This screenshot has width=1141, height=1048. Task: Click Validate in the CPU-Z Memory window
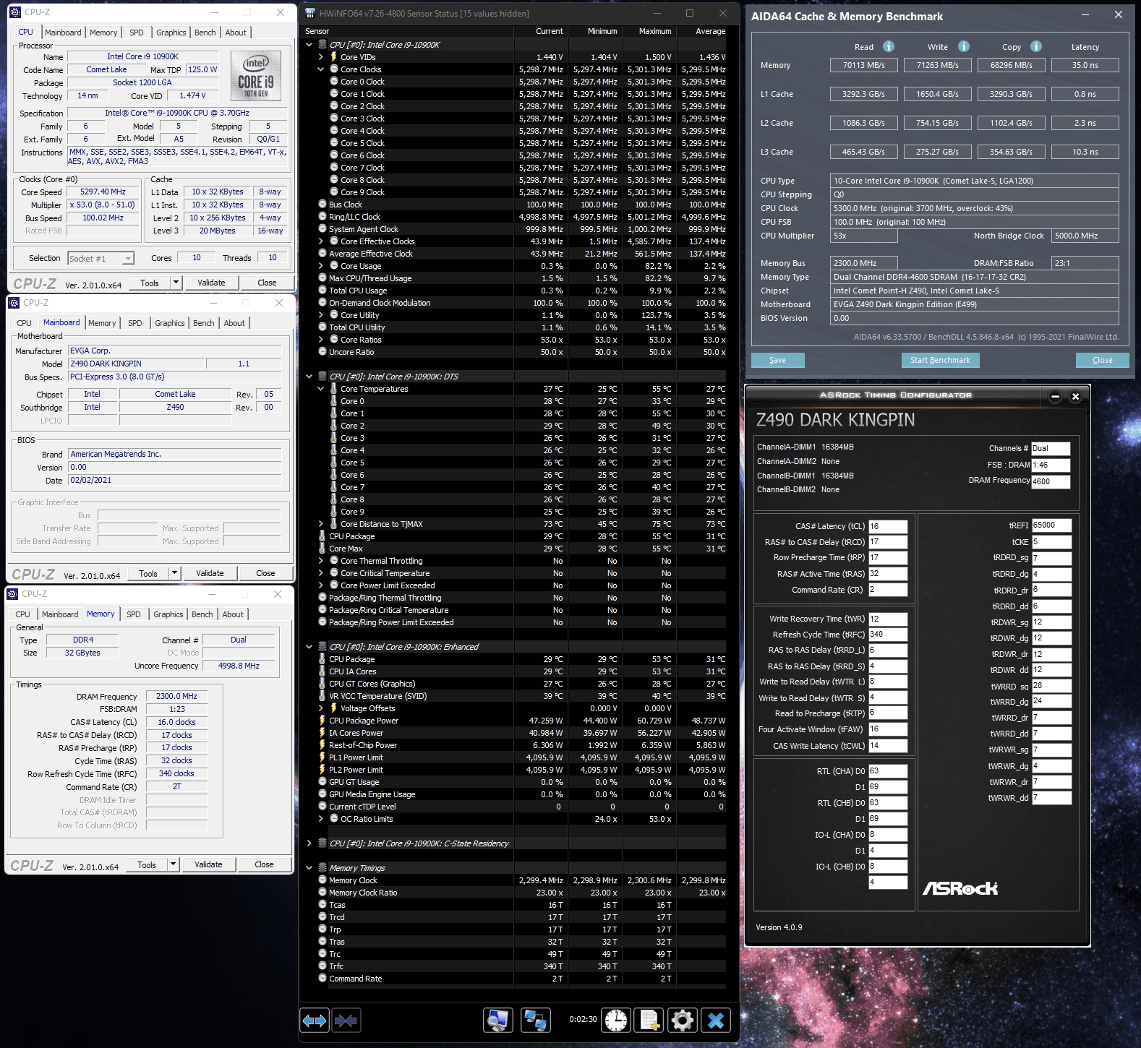208,864
